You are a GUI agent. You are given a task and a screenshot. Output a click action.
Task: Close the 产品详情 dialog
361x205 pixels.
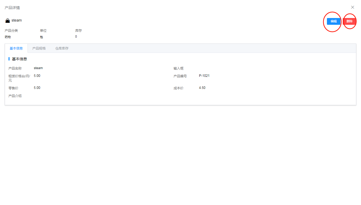352,7
